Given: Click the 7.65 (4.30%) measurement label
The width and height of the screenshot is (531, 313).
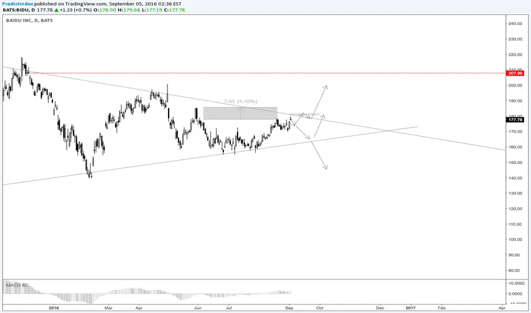Looking at the screenshot, I should point(240,101).
